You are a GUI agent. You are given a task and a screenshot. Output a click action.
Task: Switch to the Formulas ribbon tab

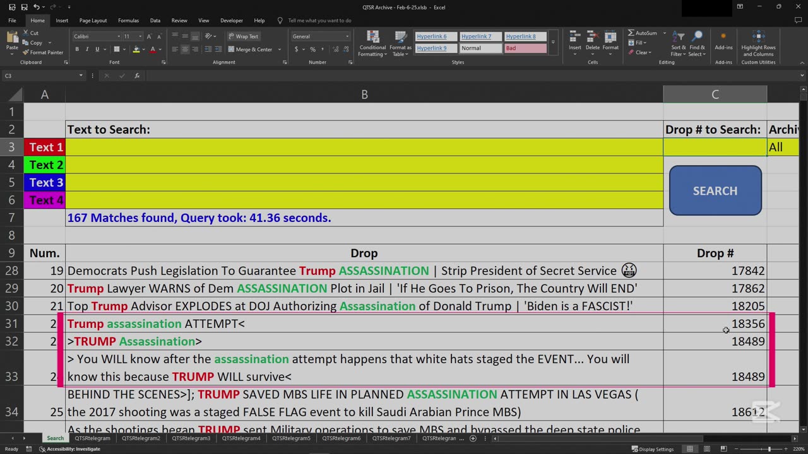(x=128, y=20)
